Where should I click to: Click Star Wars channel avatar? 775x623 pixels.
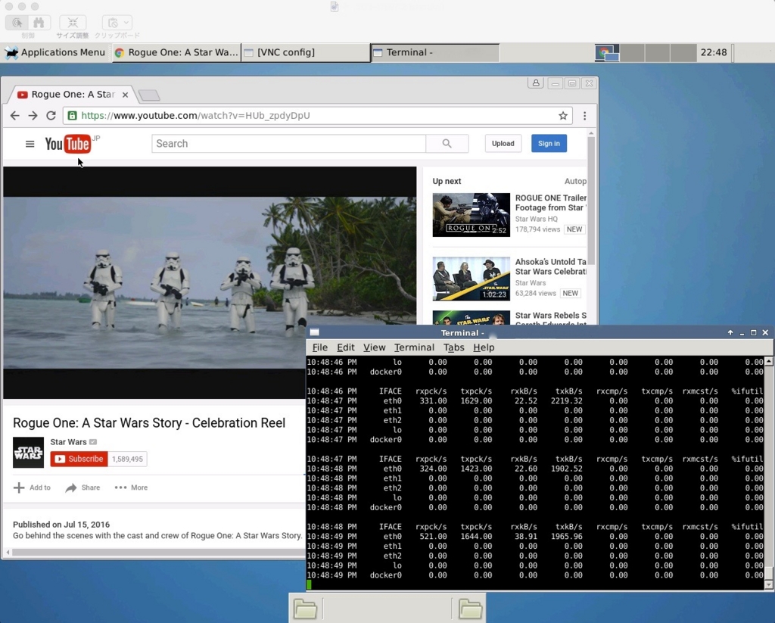(x=28, y=453)
